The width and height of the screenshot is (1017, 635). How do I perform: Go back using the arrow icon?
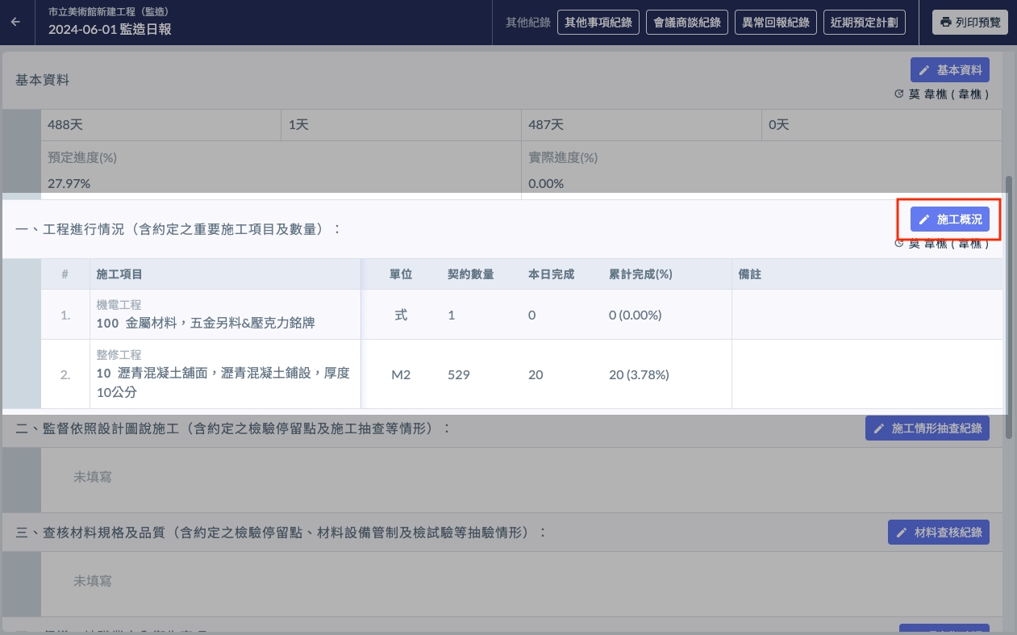click(16, 23)
